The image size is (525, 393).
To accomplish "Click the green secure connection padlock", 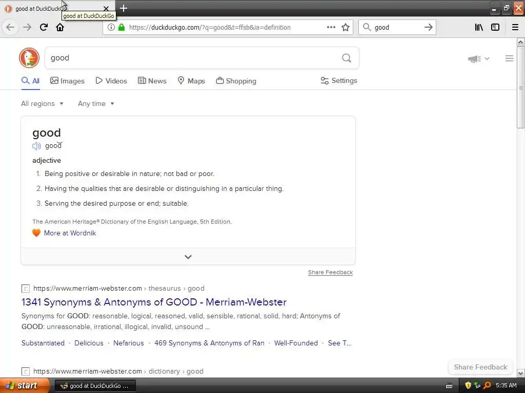I will click(122, 28).
